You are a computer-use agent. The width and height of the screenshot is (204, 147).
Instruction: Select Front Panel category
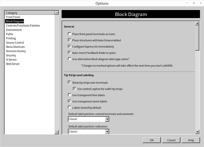tap(13, 17)
